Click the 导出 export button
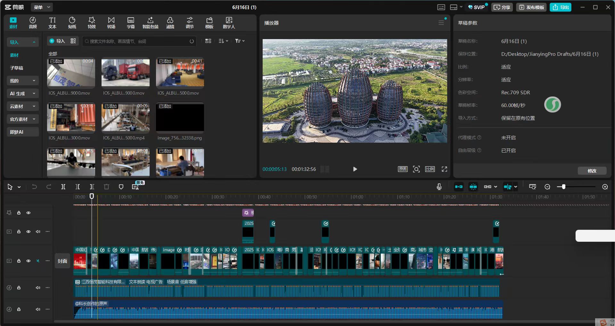 (561, 7)
